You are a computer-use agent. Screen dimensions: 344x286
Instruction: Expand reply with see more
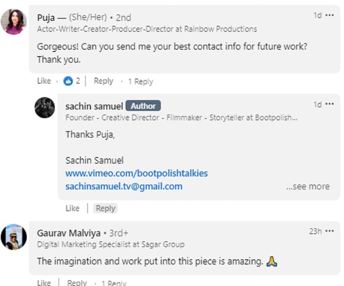point(308,187)
